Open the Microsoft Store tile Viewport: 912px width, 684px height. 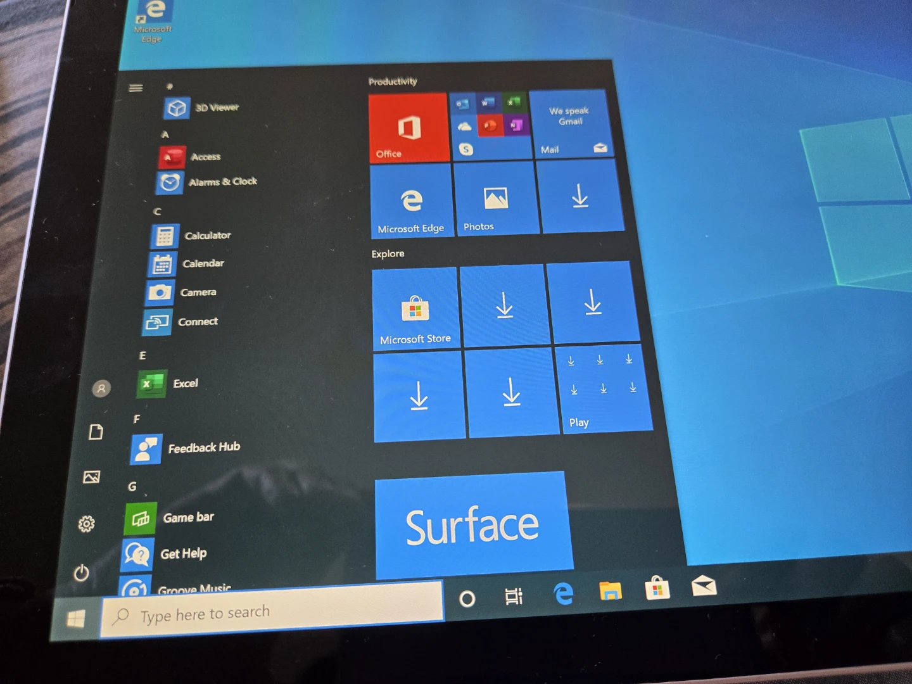click(x=415, y=308)
